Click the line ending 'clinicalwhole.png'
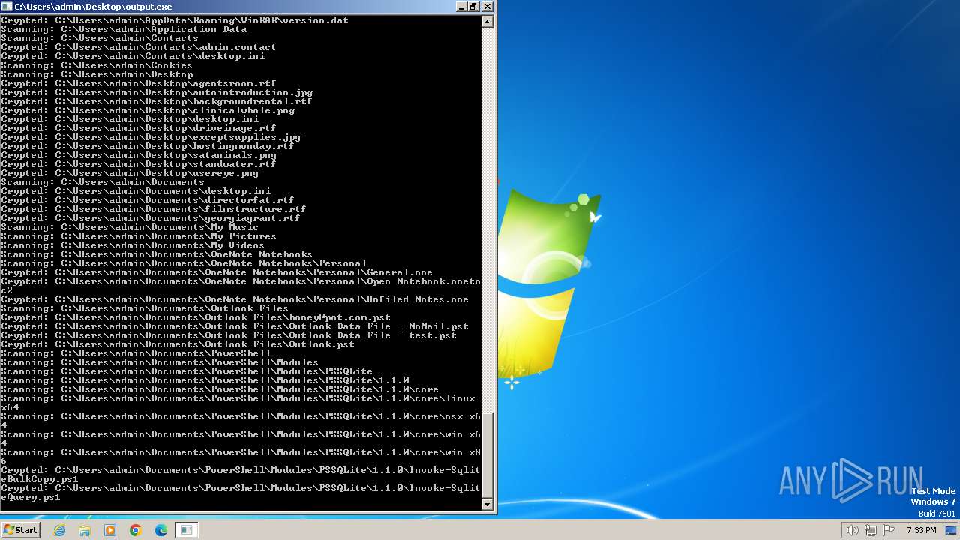The height and width of the screenshot is (540, 960). [148, 110]
